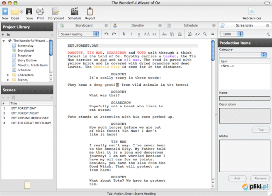
Task: Print the screenplay using the Print icon
Action: click(40, 12)
